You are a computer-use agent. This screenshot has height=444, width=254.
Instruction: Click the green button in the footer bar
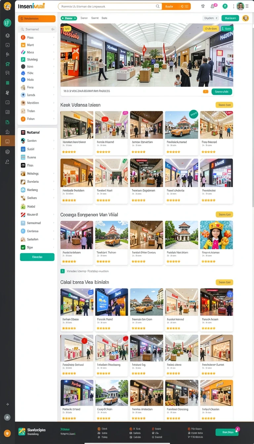227,432
